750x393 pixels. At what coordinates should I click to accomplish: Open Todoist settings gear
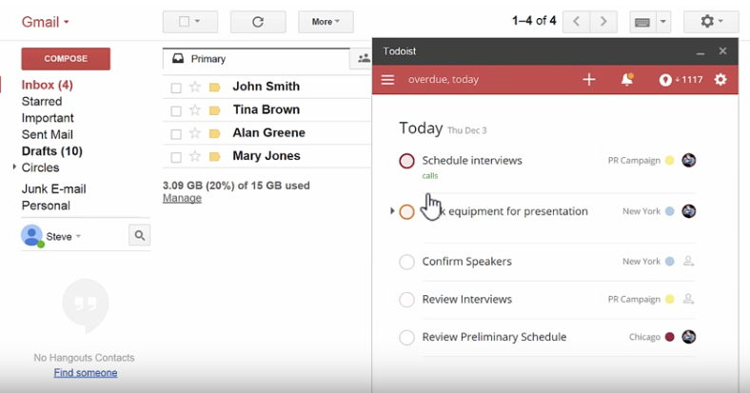click(720, 80)
